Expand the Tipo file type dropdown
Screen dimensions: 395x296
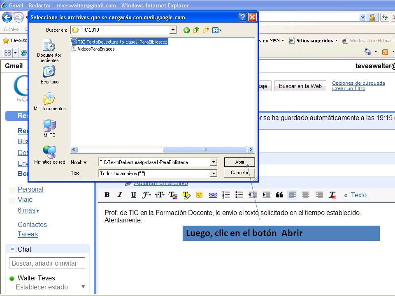tap(214, 173)
